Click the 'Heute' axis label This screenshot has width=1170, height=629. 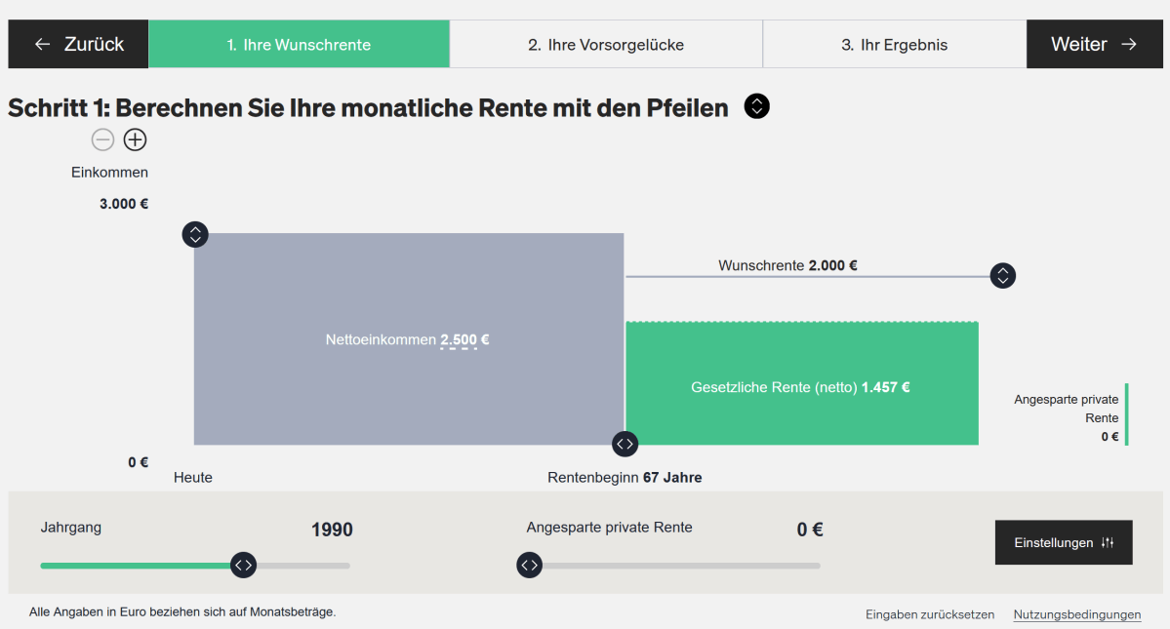[193, 478]
